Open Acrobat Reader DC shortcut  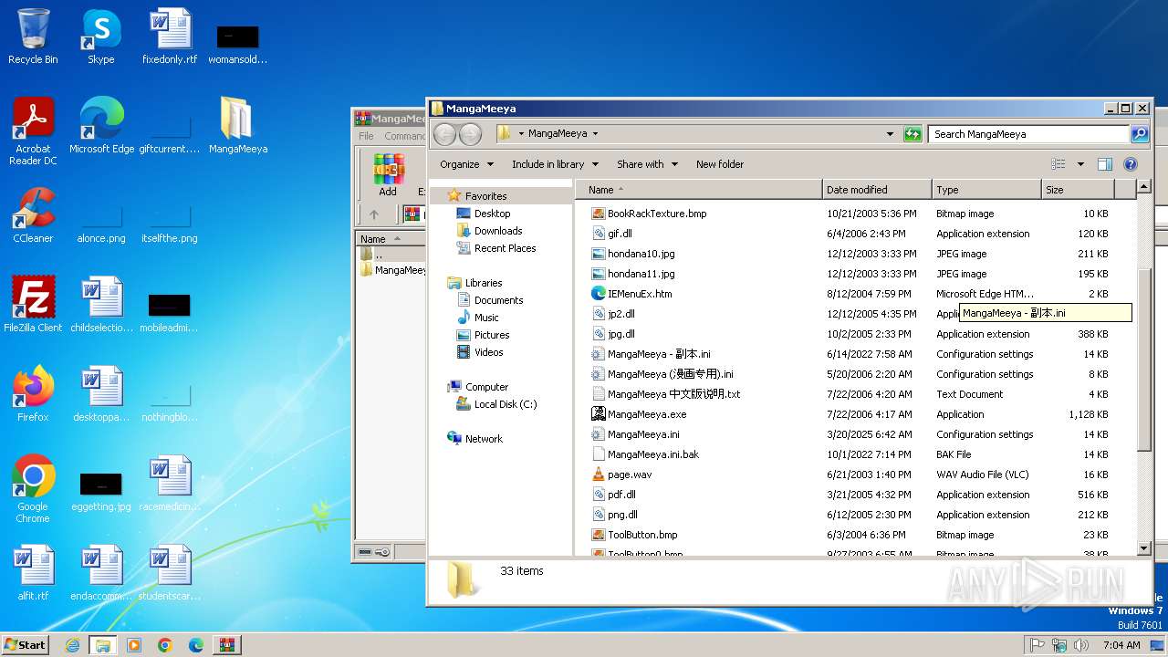tap(33, 131)
